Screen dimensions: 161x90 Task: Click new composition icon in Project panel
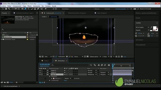click(x=8, y=82)
